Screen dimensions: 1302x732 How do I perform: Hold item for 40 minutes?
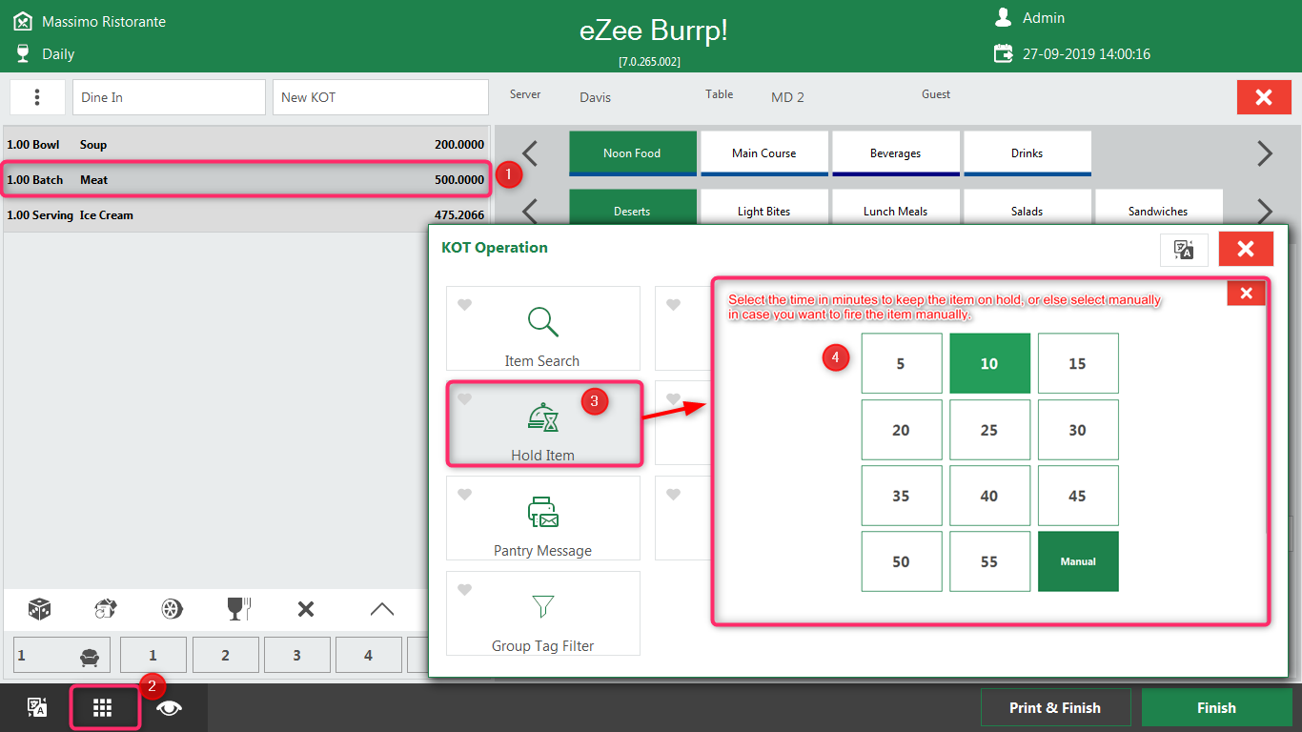tap(990, 496)
